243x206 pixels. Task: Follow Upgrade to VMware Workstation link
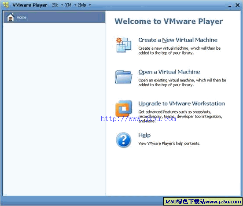[x=181, y=104]
